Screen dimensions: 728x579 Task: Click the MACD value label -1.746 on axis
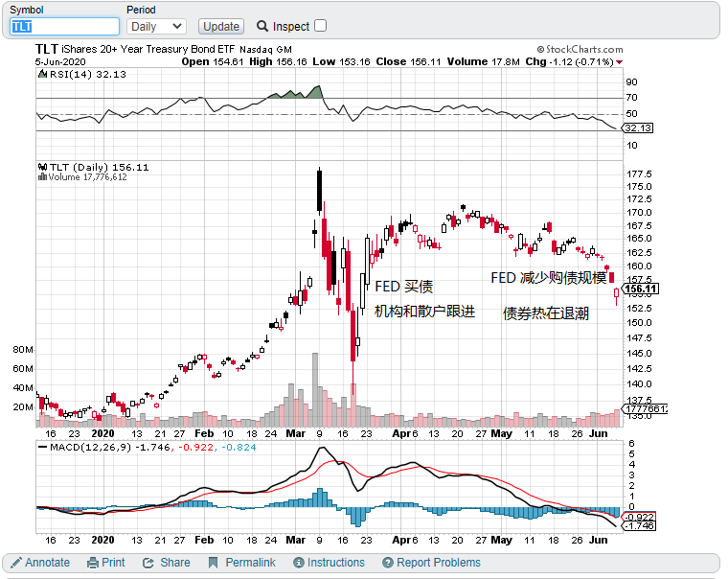[639, 525]
